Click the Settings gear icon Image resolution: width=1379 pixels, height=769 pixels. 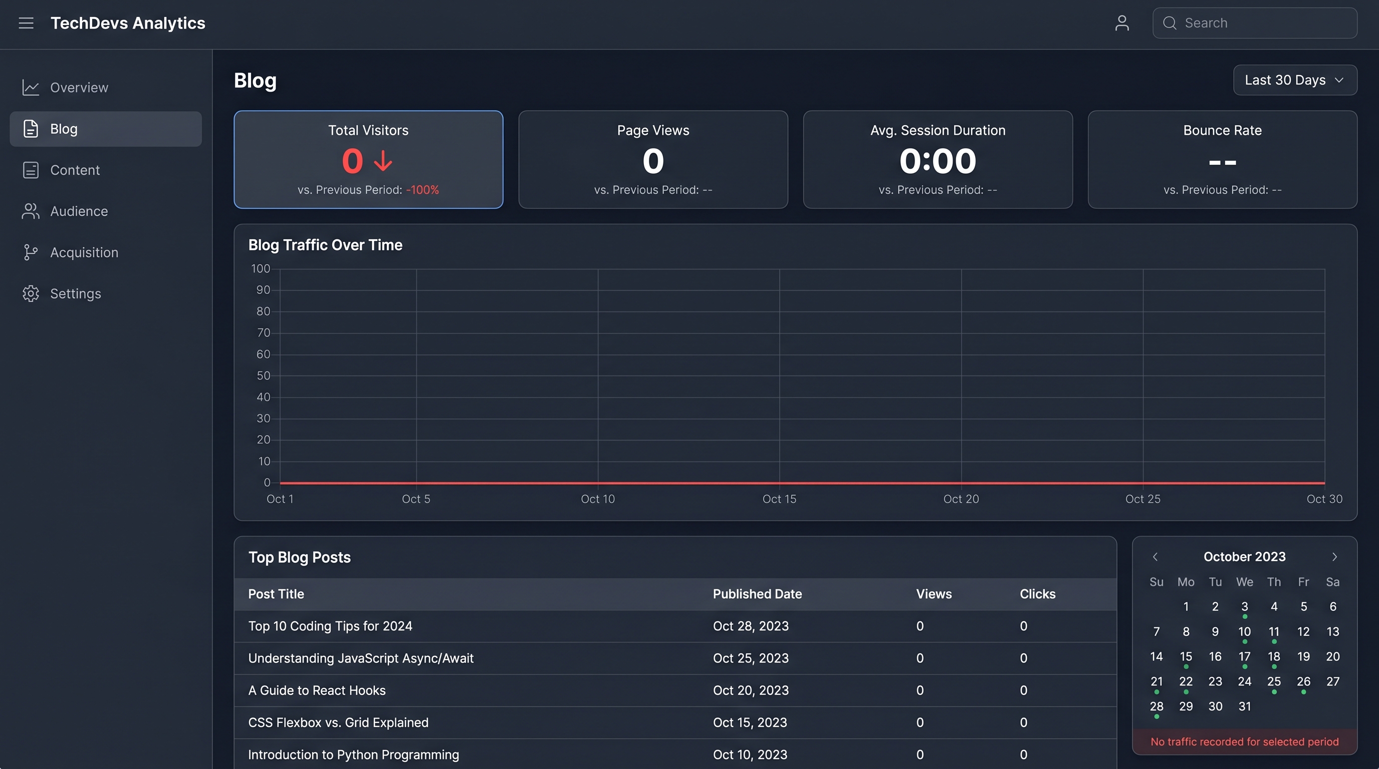pos(31,293)
